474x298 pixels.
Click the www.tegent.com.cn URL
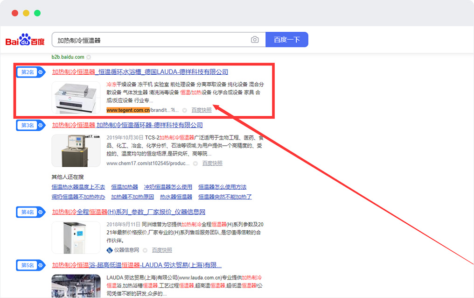(x=128, y=110)
